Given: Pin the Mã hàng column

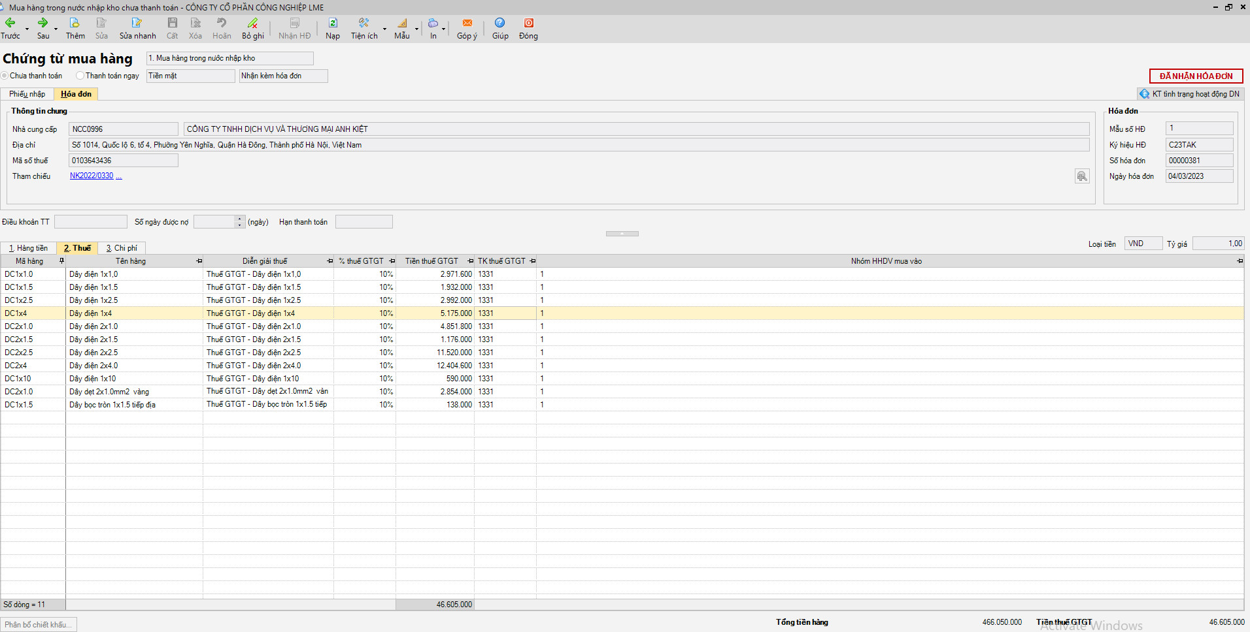Looking at the screenshot, I should point(62,261).
